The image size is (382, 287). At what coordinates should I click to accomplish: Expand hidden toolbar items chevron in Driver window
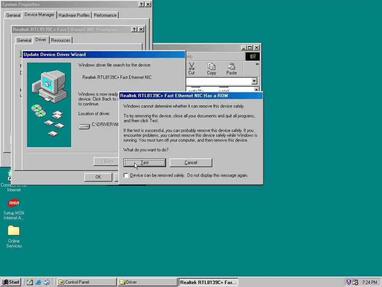257,64
